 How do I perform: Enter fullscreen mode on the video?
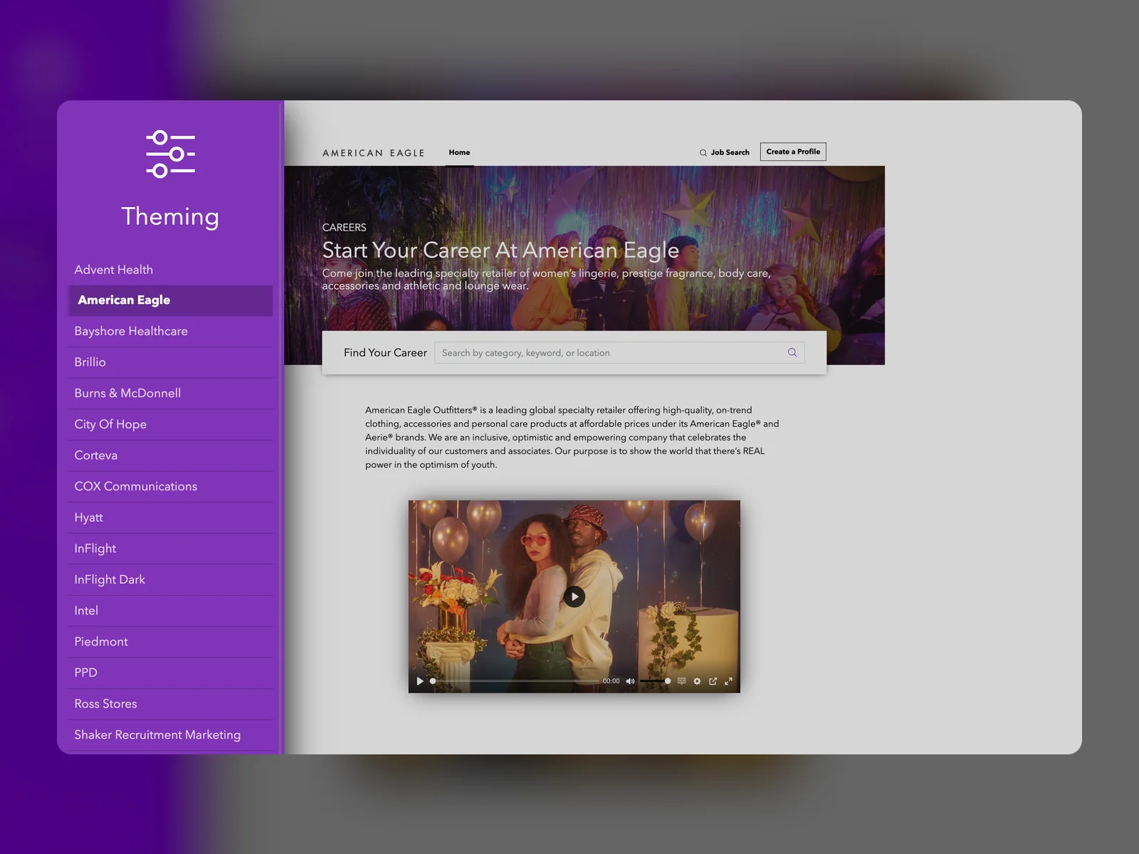point(728,681)
